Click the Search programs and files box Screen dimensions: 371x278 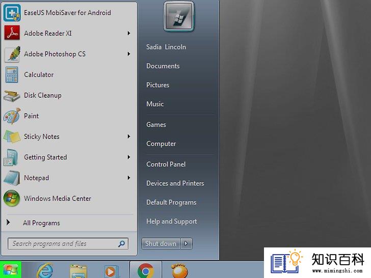pyautogui.click(x=68, y=244)
